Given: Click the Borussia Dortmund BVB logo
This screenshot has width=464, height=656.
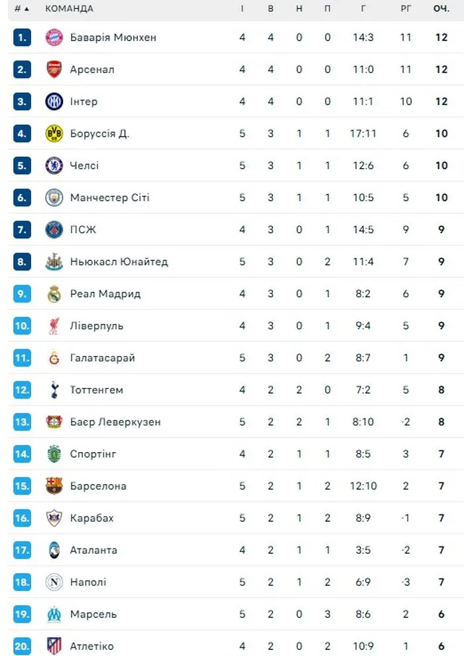Looking at the screenshot, I should 54,133.
